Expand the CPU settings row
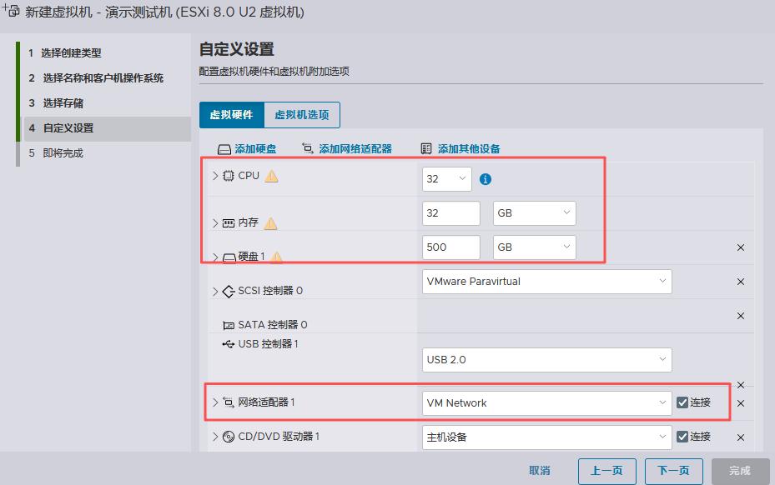775x485 pixels. [215, 176]
